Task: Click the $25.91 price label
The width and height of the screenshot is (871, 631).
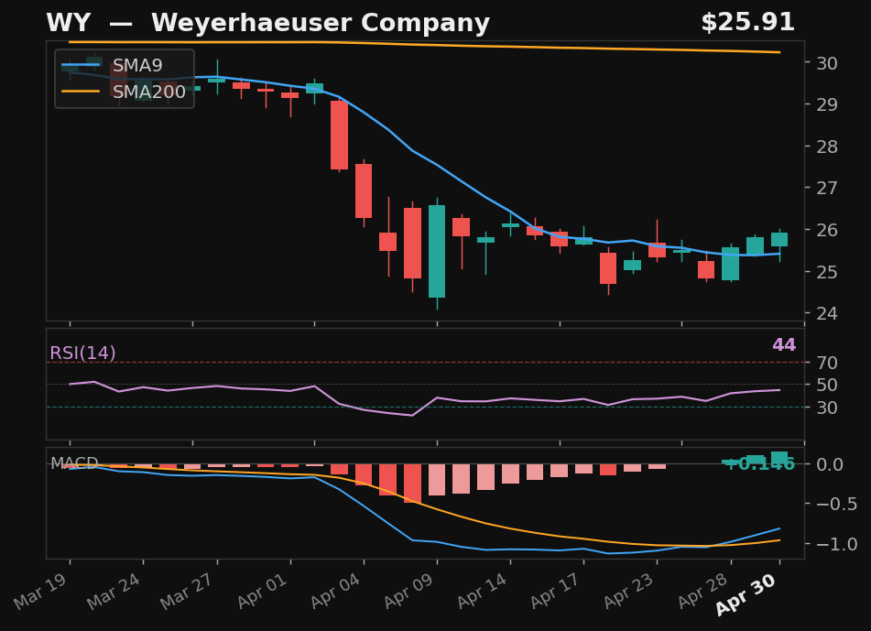Action: click(747, 23)
